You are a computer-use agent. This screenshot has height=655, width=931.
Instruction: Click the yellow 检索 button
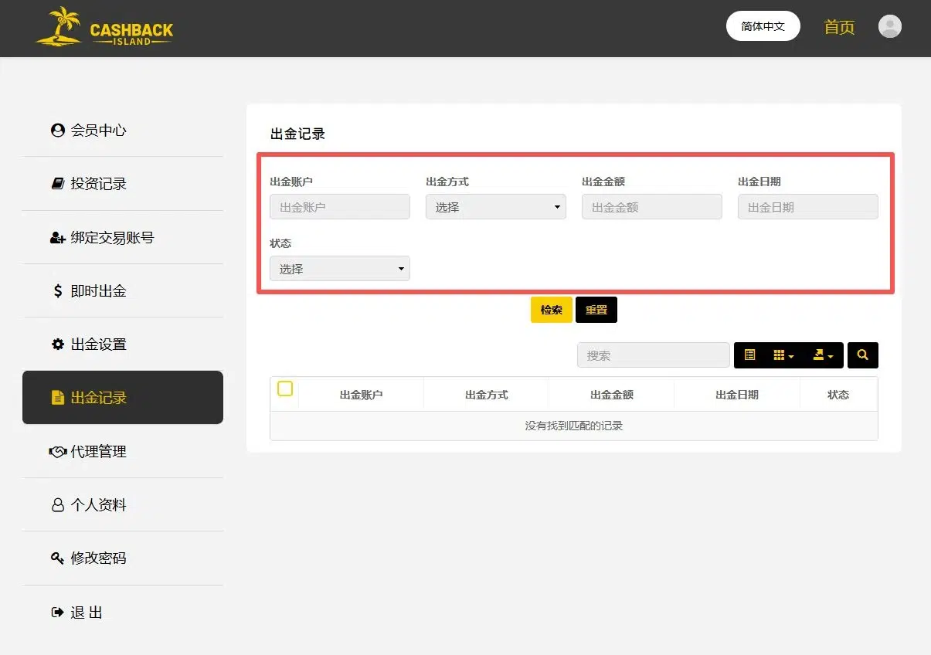pos(552,310)
